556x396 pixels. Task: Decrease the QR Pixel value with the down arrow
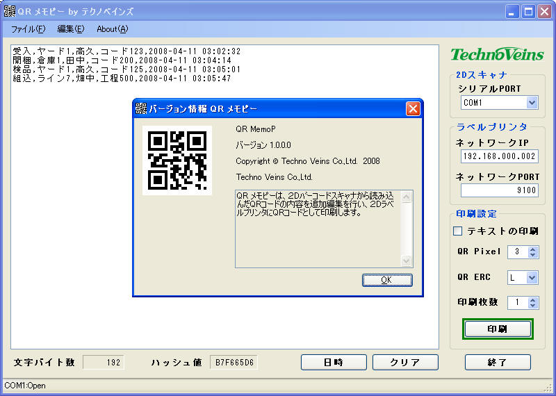click(x=532, y=255)
